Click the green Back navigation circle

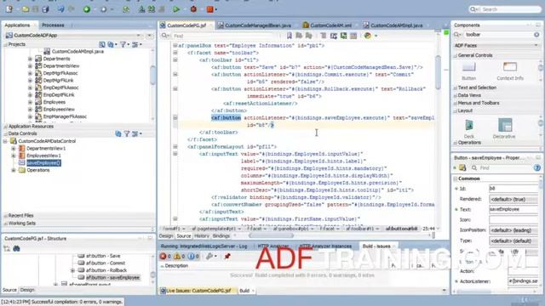tap(87, 9)
